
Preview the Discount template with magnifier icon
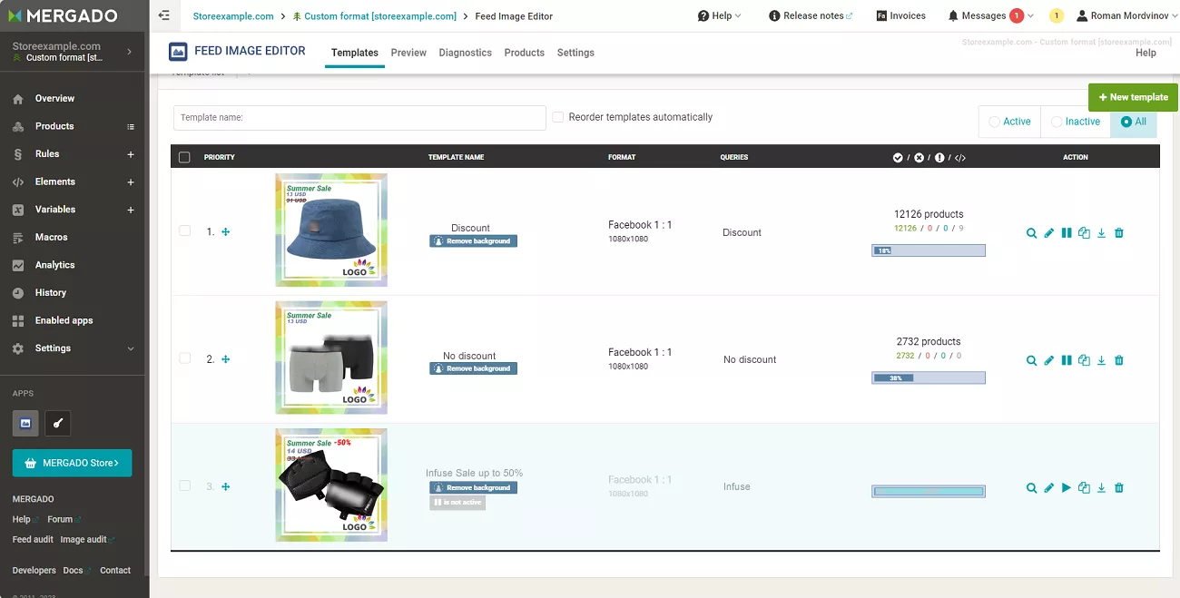(x=1031, y=233)
